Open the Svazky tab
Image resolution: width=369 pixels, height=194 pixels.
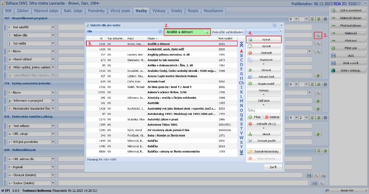(x=176, y=11)
